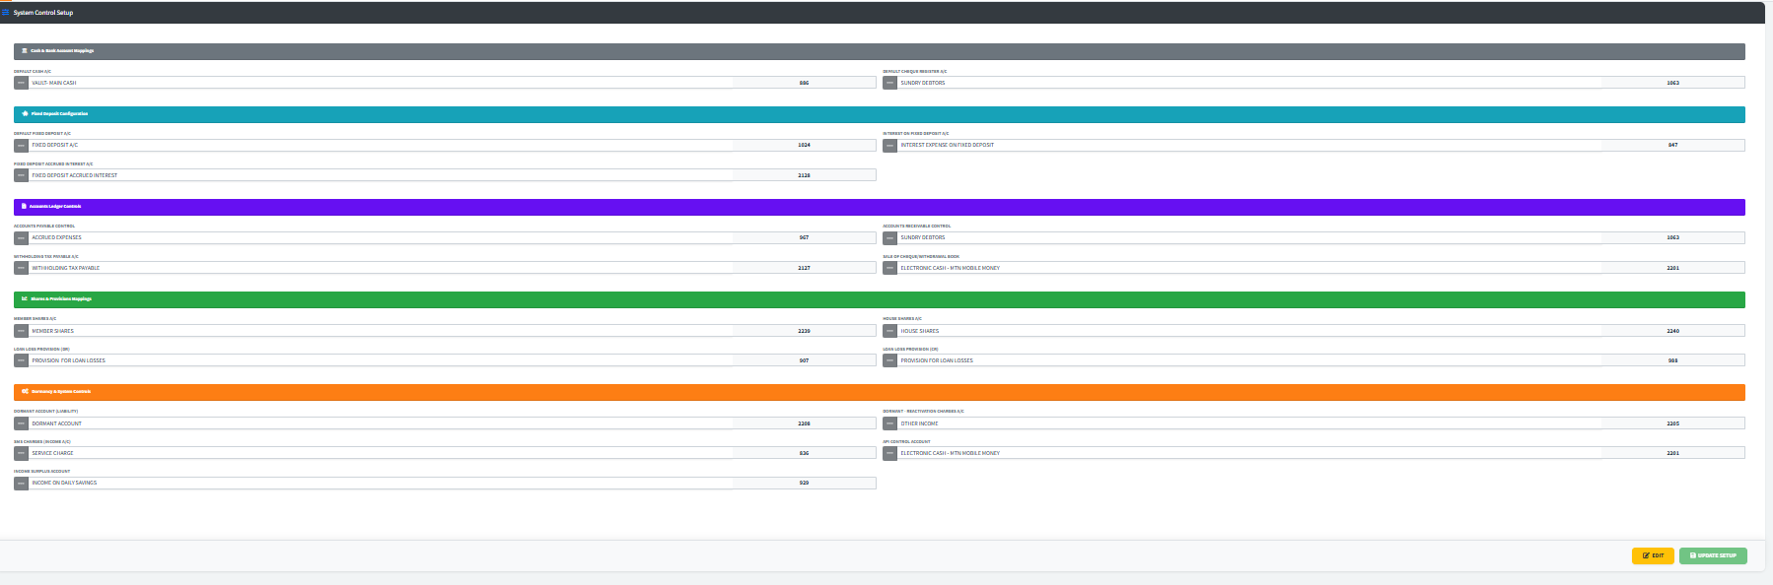Click the lookup icon for Member Shares A/C
This screenshot has width=1773, height=585.
click(21, 331)
